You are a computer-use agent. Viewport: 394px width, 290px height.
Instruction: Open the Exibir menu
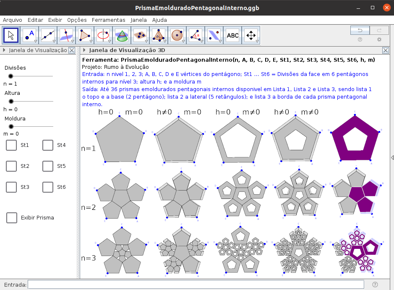pyautogui.click(x=55, y=20)
